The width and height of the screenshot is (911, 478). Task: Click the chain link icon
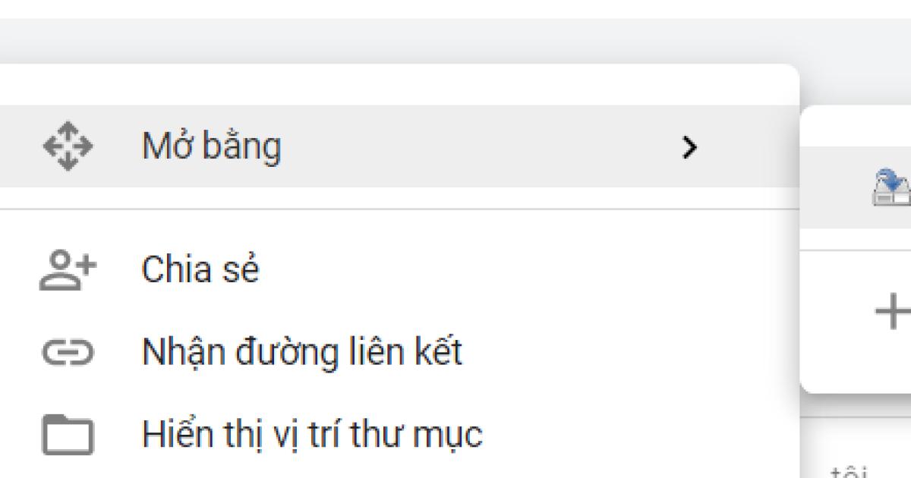67,353
